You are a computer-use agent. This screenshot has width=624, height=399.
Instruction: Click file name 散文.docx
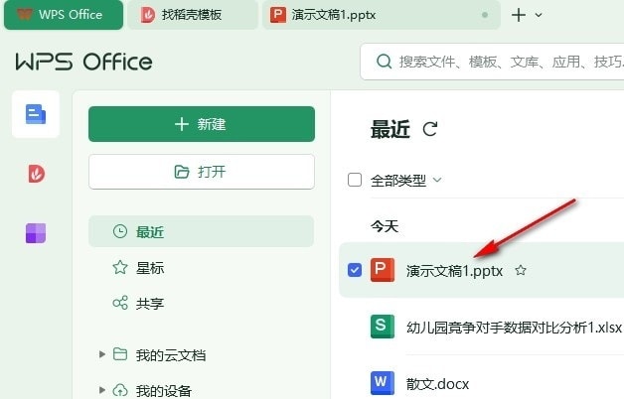coord(437,384)
